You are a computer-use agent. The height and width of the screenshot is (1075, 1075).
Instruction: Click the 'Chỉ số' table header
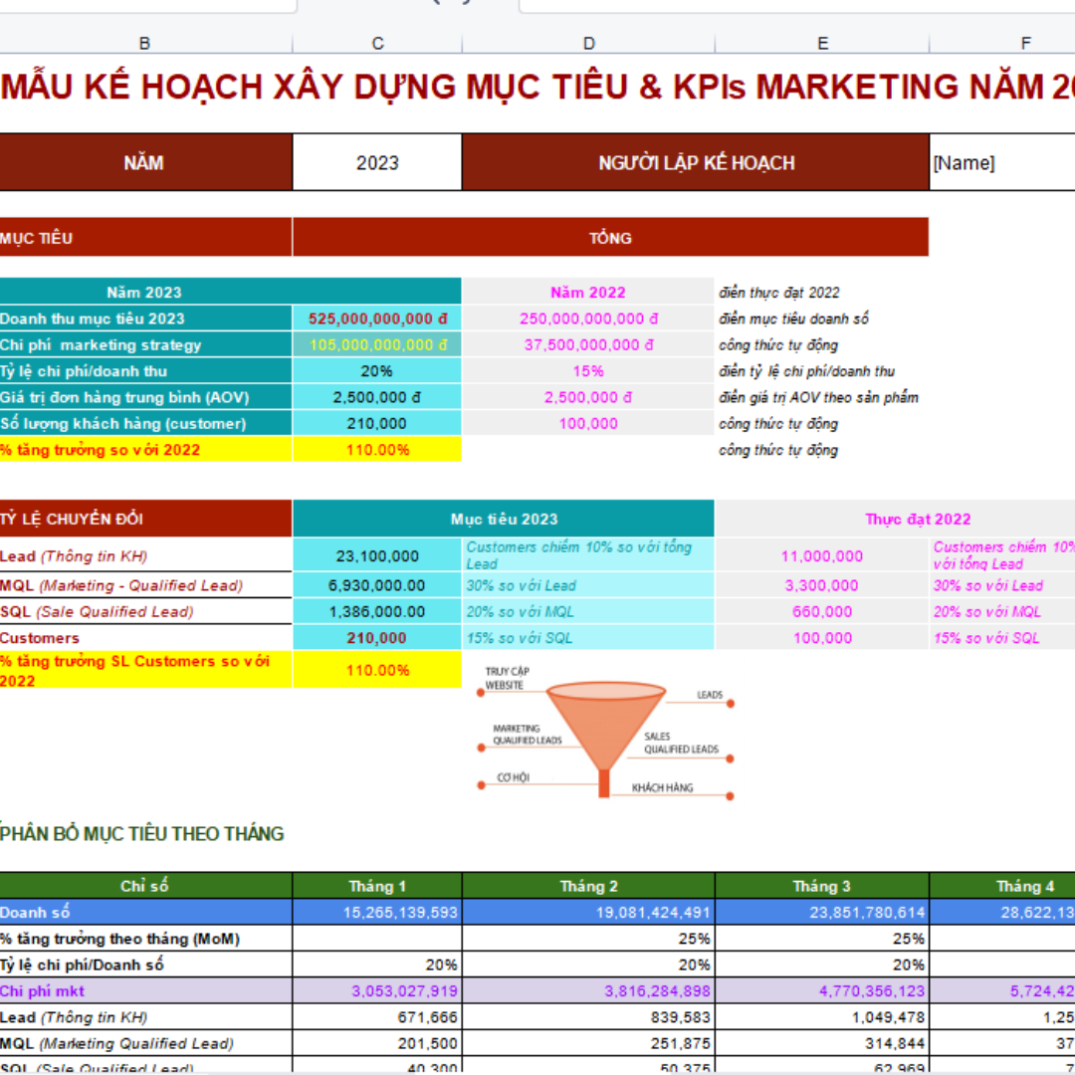145,886
